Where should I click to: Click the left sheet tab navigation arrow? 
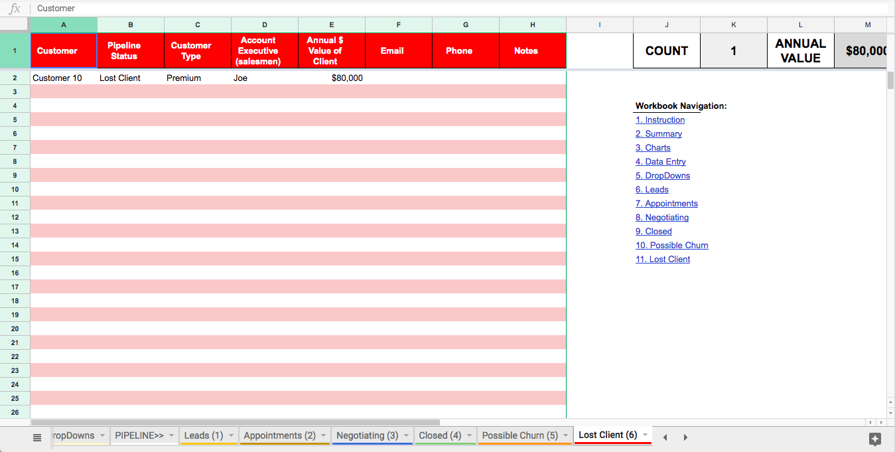665,437
